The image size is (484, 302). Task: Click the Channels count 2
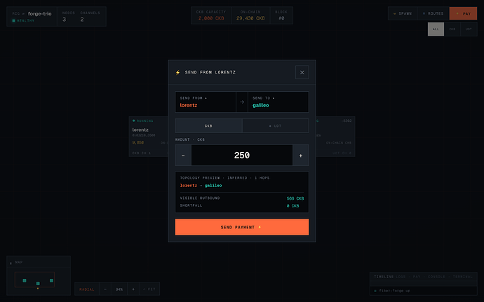(82, 20)
